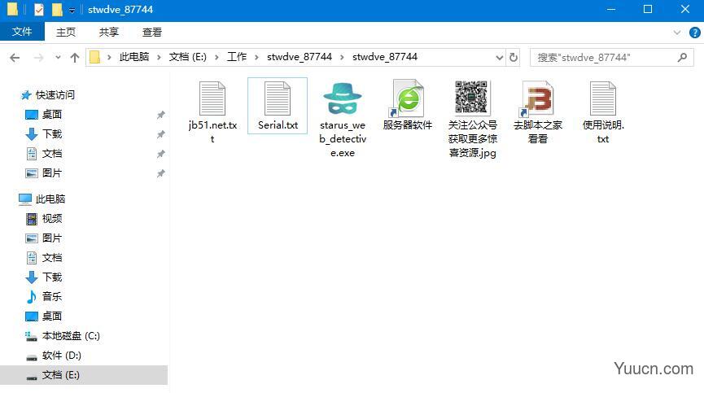The height and width of the screenshot is (393, 704).
Task: Click pin icon beside quick access 文档
Action: (x=160, y=154)
